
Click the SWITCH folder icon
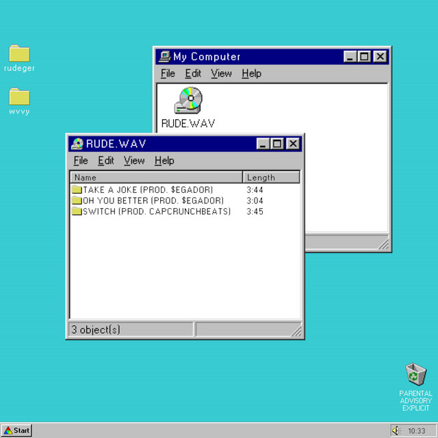pyautogui.click(x=77, y=211)
